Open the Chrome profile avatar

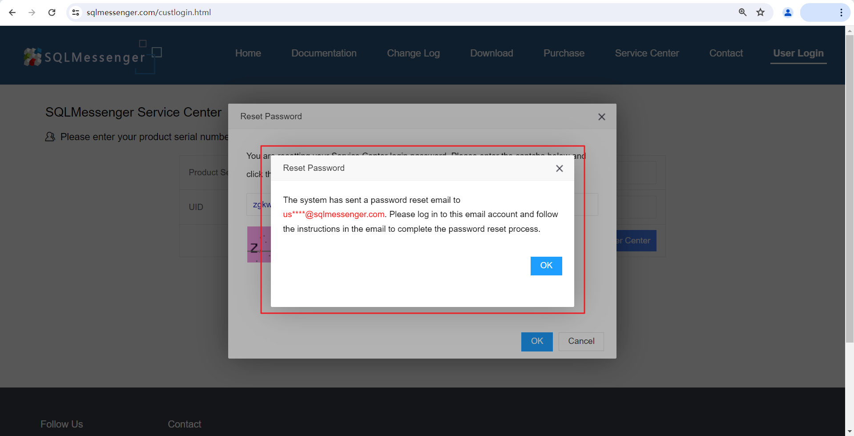788,12
